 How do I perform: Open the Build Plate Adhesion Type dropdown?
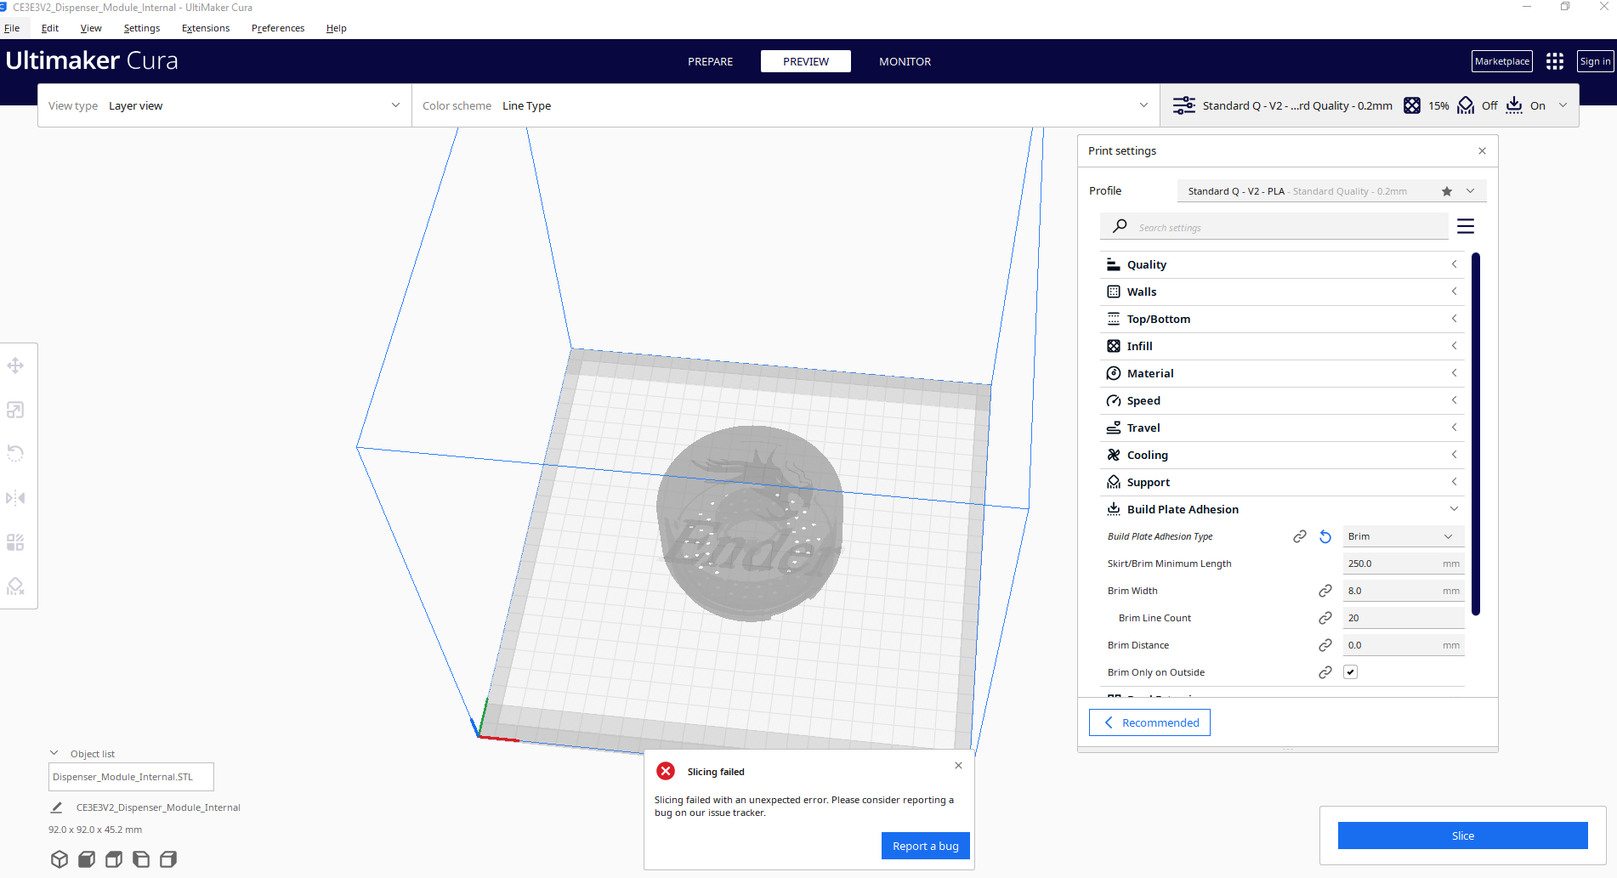click(1402, 536)
